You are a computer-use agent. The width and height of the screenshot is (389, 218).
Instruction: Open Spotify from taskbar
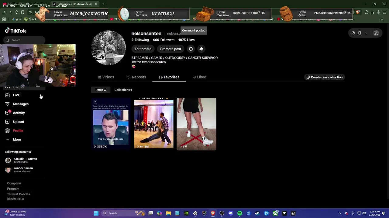[x=239, y=213]
